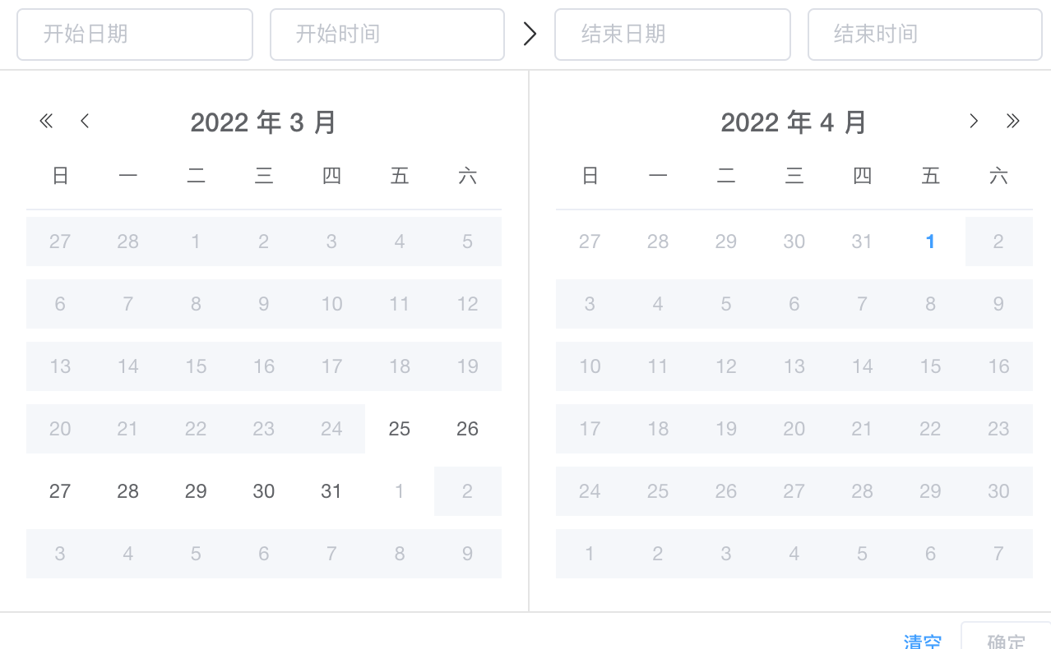Click the 结束时间 input field
Viewport: 1051px width, 649px height.
924,34
